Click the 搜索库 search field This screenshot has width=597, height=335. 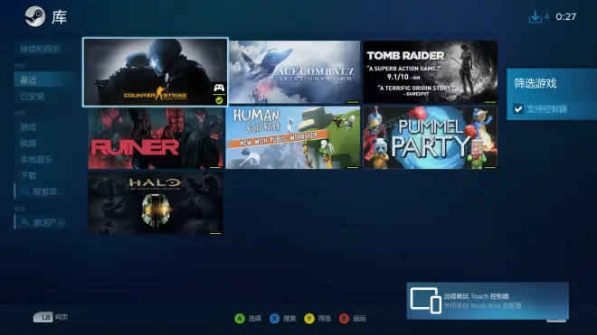click(43, 191)
